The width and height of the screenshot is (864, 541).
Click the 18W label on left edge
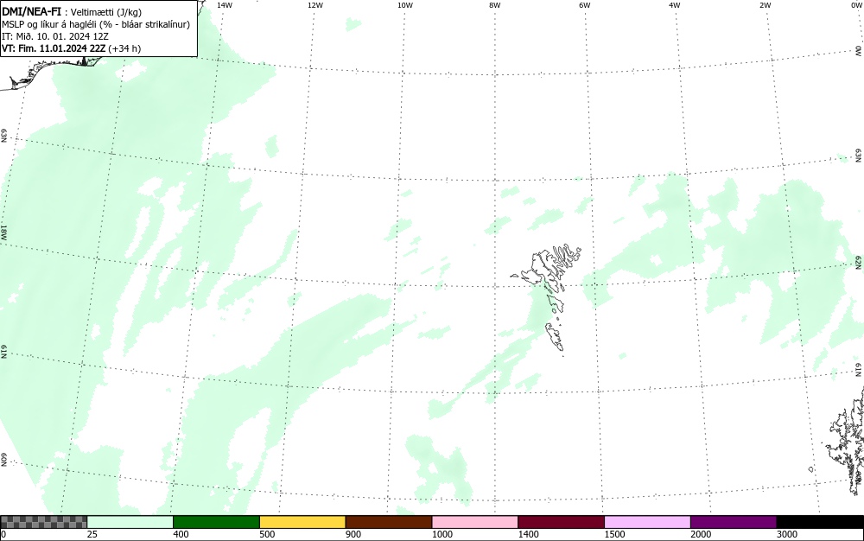4,232
